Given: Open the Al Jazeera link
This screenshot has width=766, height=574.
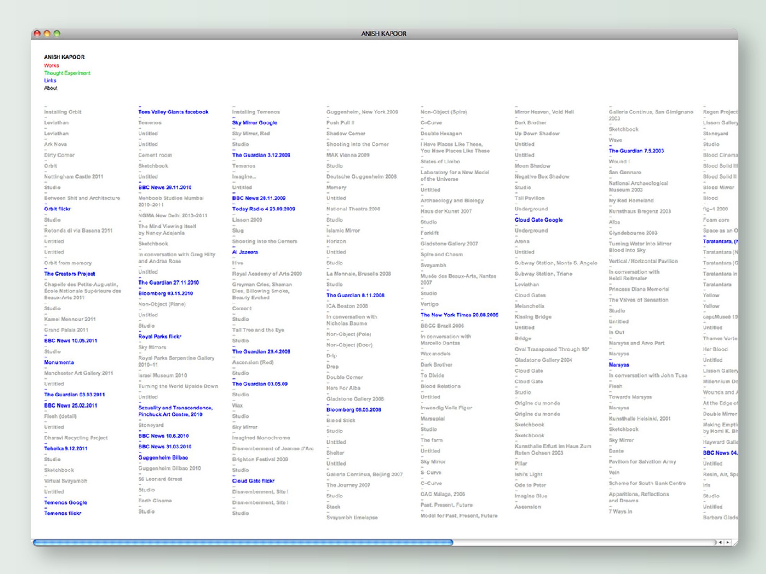Looking at the screenshot, I should tap(245, 252).
